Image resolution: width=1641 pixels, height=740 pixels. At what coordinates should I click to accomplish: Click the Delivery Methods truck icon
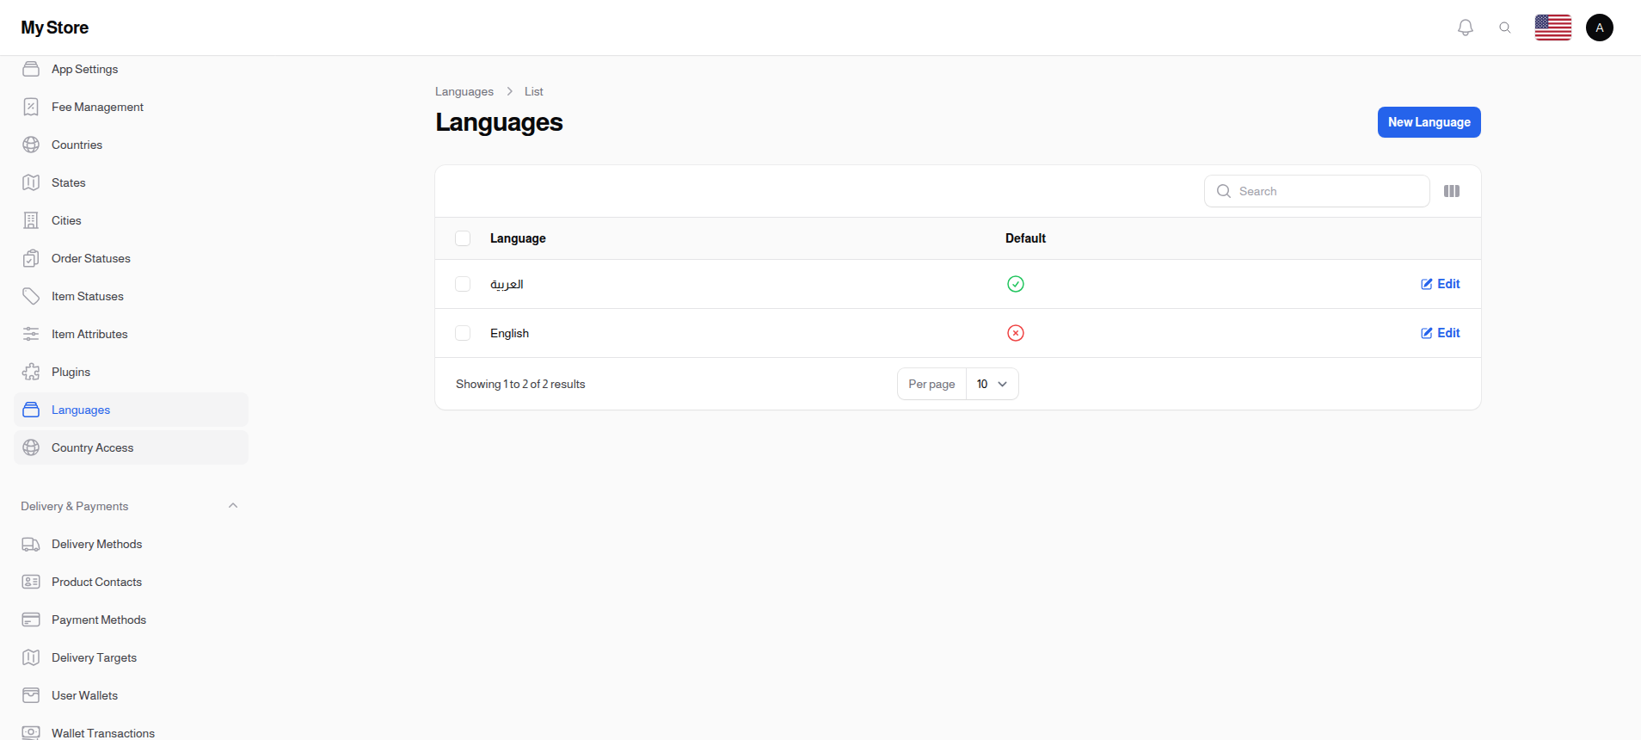[31, 544]
